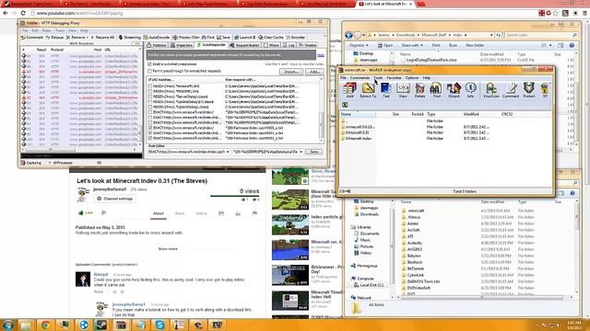Open the Explorer change view dropdown
Viewport: 590px width, 331px height.
pyautogui.click(x=550, y=45)
